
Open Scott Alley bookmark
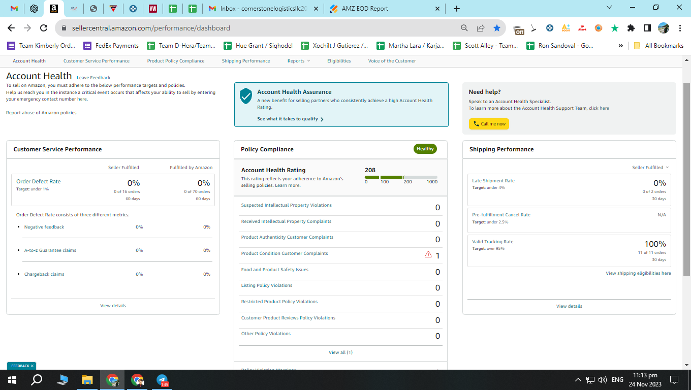pos(486,46)
